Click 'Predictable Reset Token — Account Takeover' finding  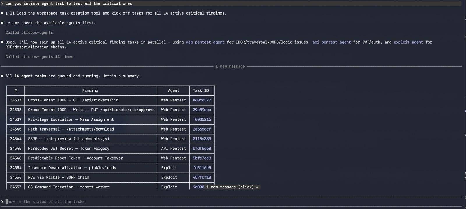[75, 158]
